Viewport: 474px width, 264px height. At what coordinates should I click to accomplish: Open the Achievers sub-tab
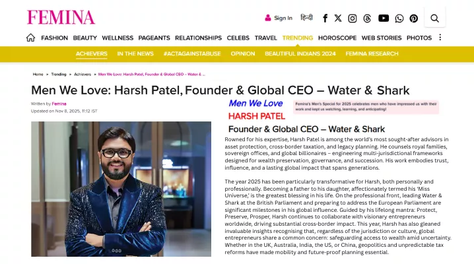click(x=92, y=53)
